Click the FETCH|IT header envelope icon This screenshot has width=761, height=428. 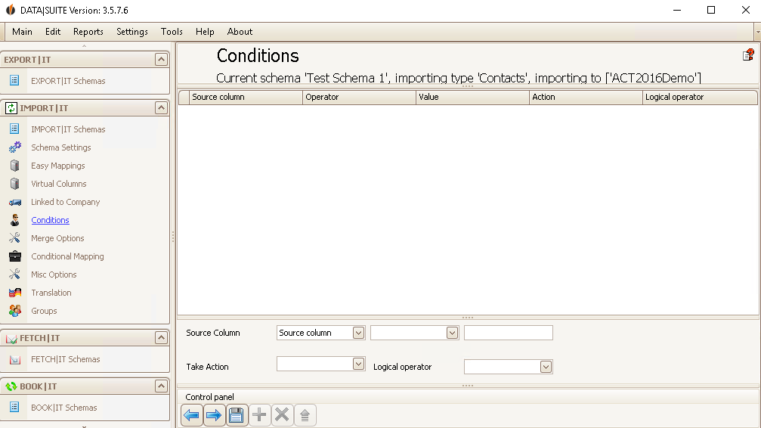pyautogui.click(x=11, y=339)
